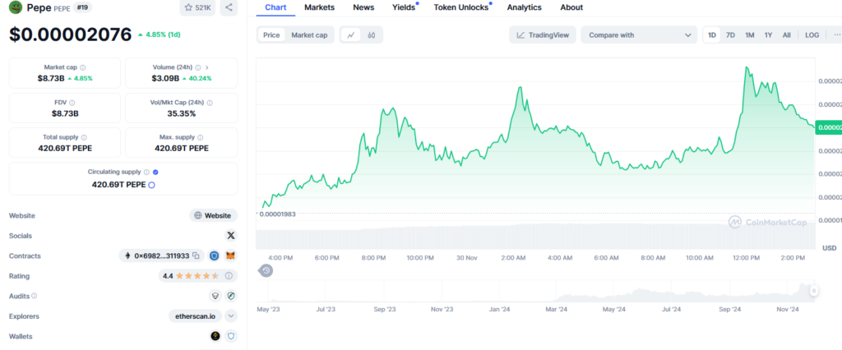The height and width of the screenshot is (350, 842).
Task: Open Max. supply info icon
Action: pyautogui.click(x=201, y=137)
